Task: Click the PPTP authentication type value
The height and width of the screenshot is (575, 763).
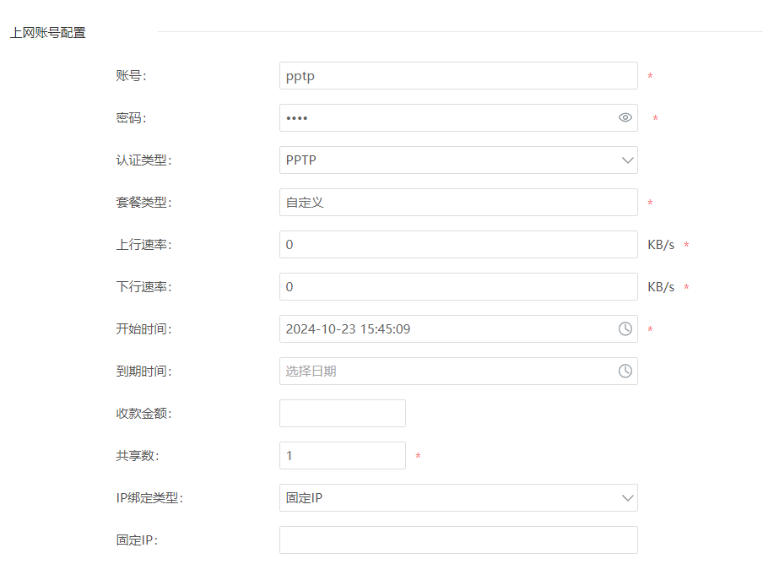Action: 300,160
